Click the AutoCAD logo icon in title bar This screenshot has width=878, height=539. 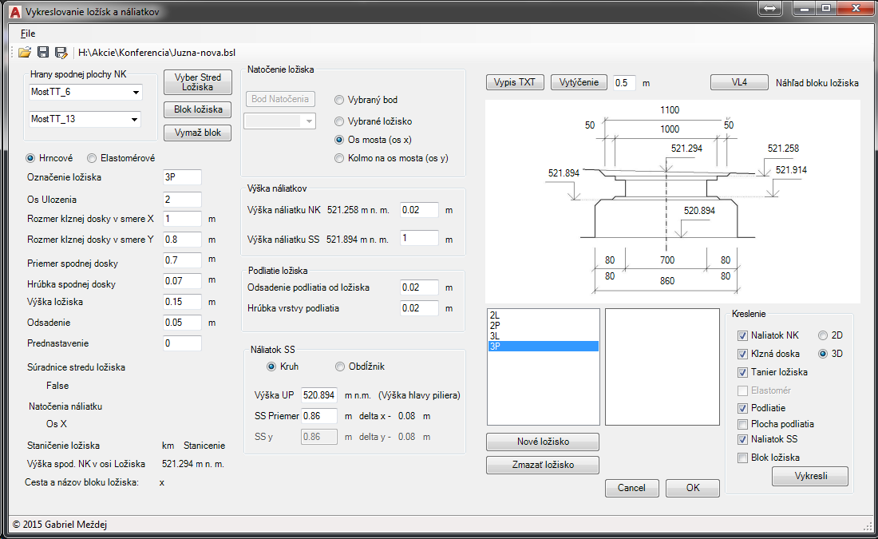[x=14, y=12]
